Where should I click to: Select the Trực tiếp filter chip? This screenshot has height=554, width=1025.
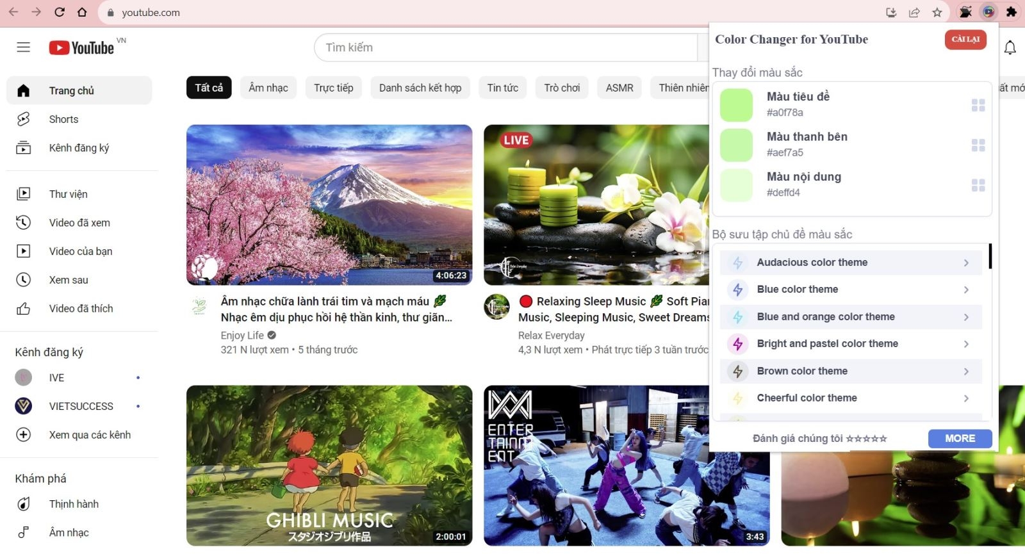click(334, 88)
